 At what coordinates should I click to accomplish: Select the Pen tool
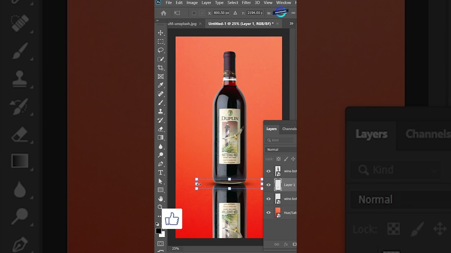tap(161, 164)
